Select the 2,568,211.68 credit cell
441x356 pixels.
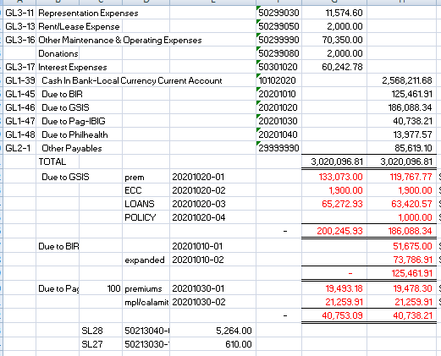pyautogui.click(x=401, y=80)
